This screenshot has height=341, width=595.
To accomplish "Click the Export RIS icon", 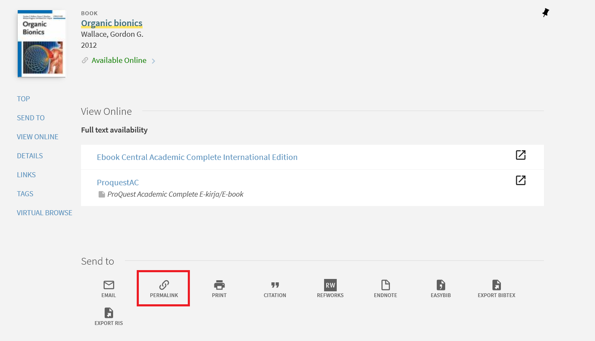I will [x=108, y=313].
